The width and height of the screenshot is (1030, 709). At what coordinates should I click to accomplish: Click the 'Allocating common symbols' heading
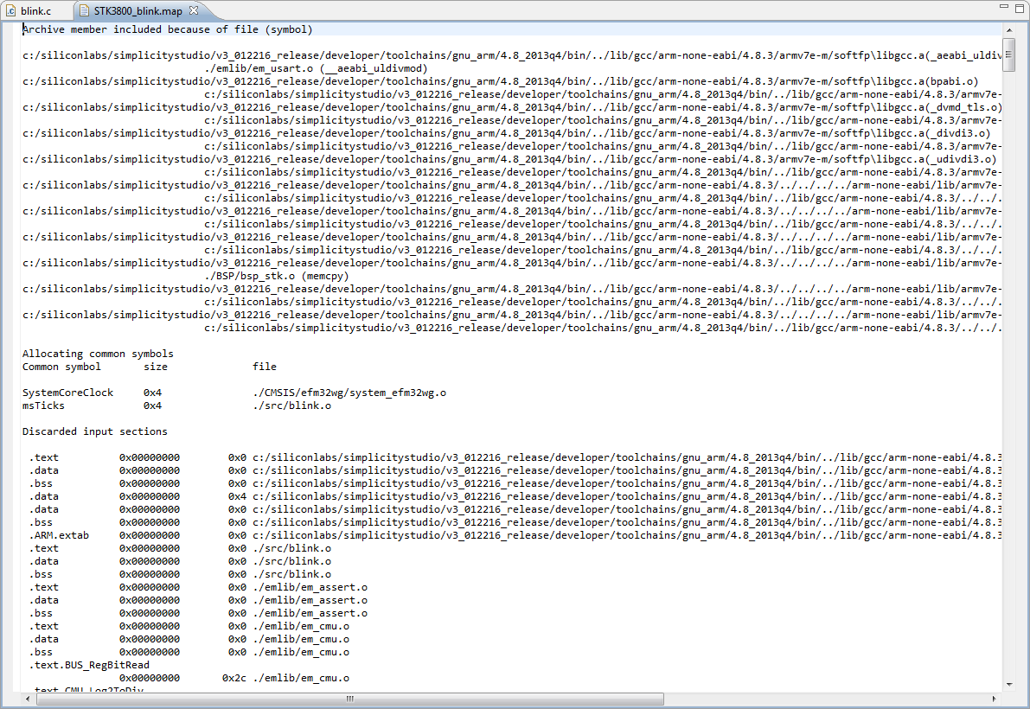click(98, 354)
